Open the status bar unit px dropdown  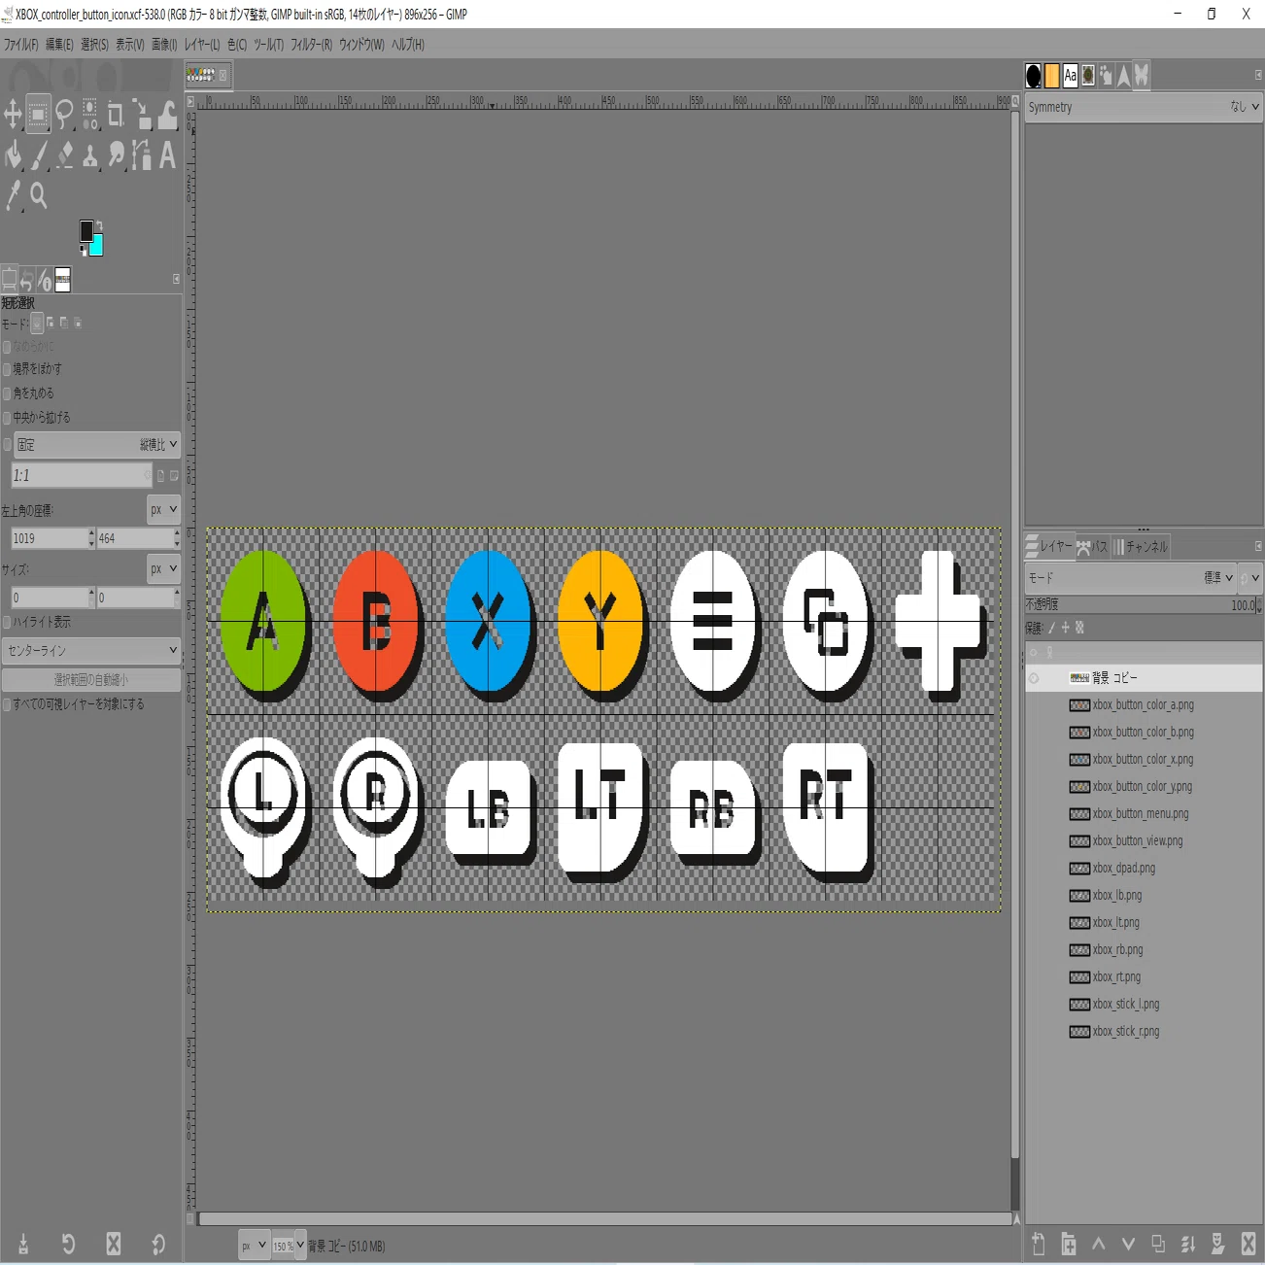(x=255, y=1245)
